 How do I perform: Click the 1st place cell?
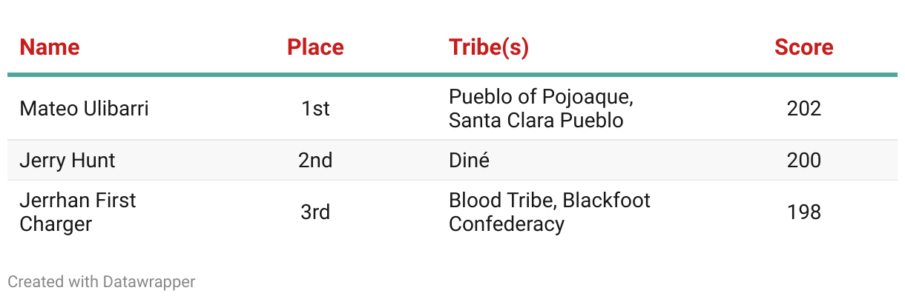coord(315,109)
